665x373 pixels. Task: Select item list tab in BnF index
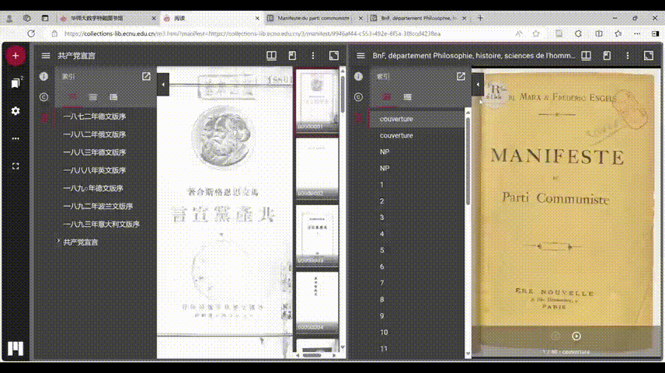click(387, 97)
